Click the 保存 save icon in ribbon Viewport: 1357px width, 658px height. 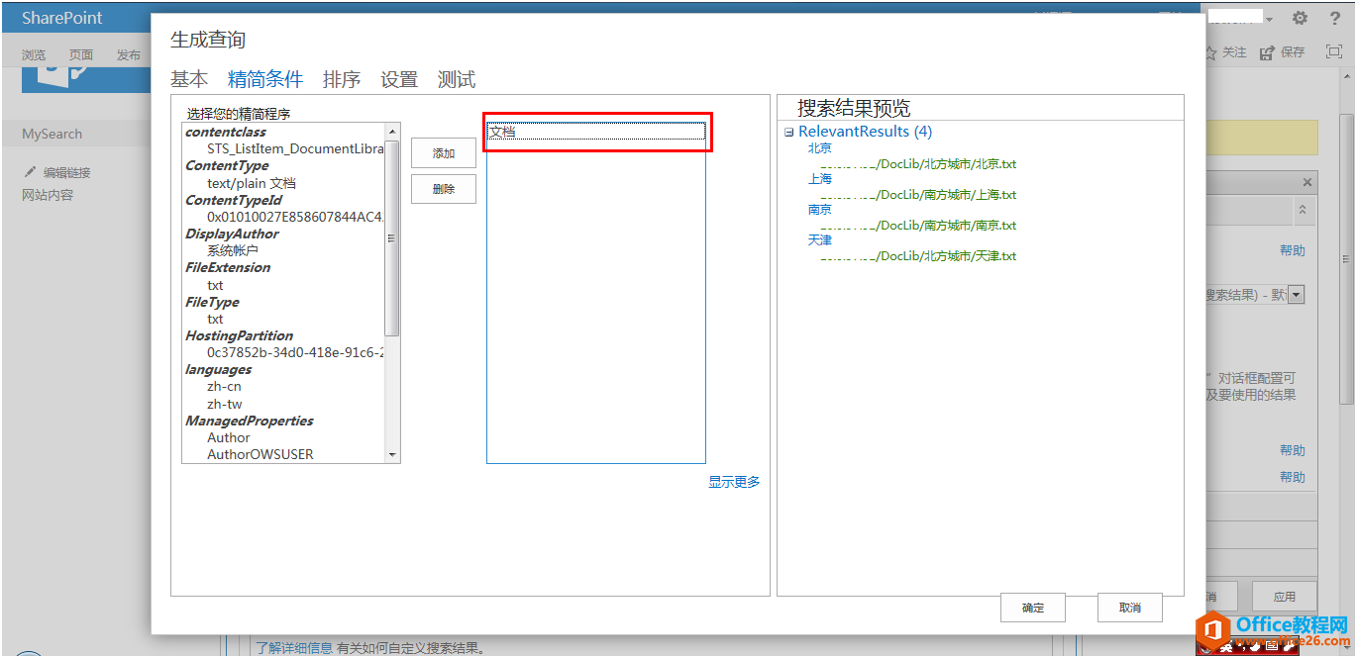coord(1267,52)
